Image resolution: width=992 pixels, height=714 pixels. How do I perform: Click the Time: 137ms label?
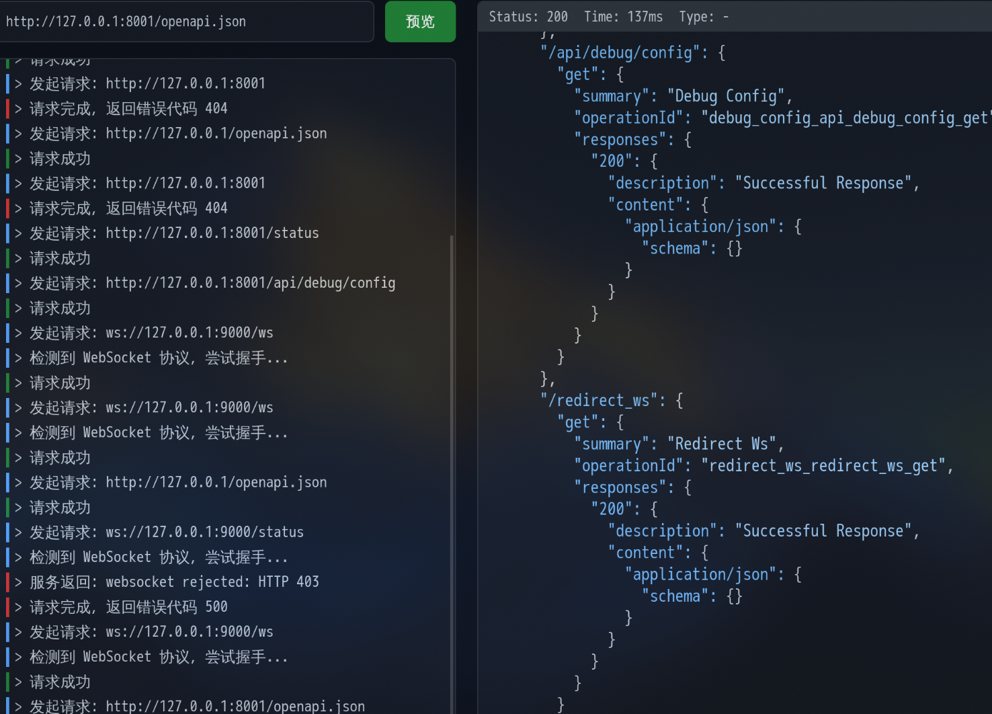point(623,17)
